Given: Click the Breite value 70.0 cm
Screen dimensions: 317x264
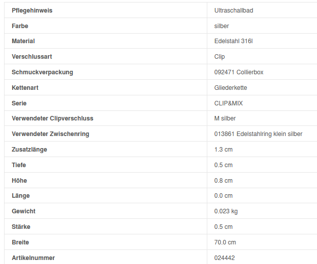Looking at the screenshot, I should [225, 242].
